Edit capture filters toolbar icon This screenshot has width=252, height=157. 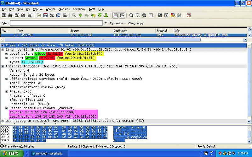tap(160, 15)
